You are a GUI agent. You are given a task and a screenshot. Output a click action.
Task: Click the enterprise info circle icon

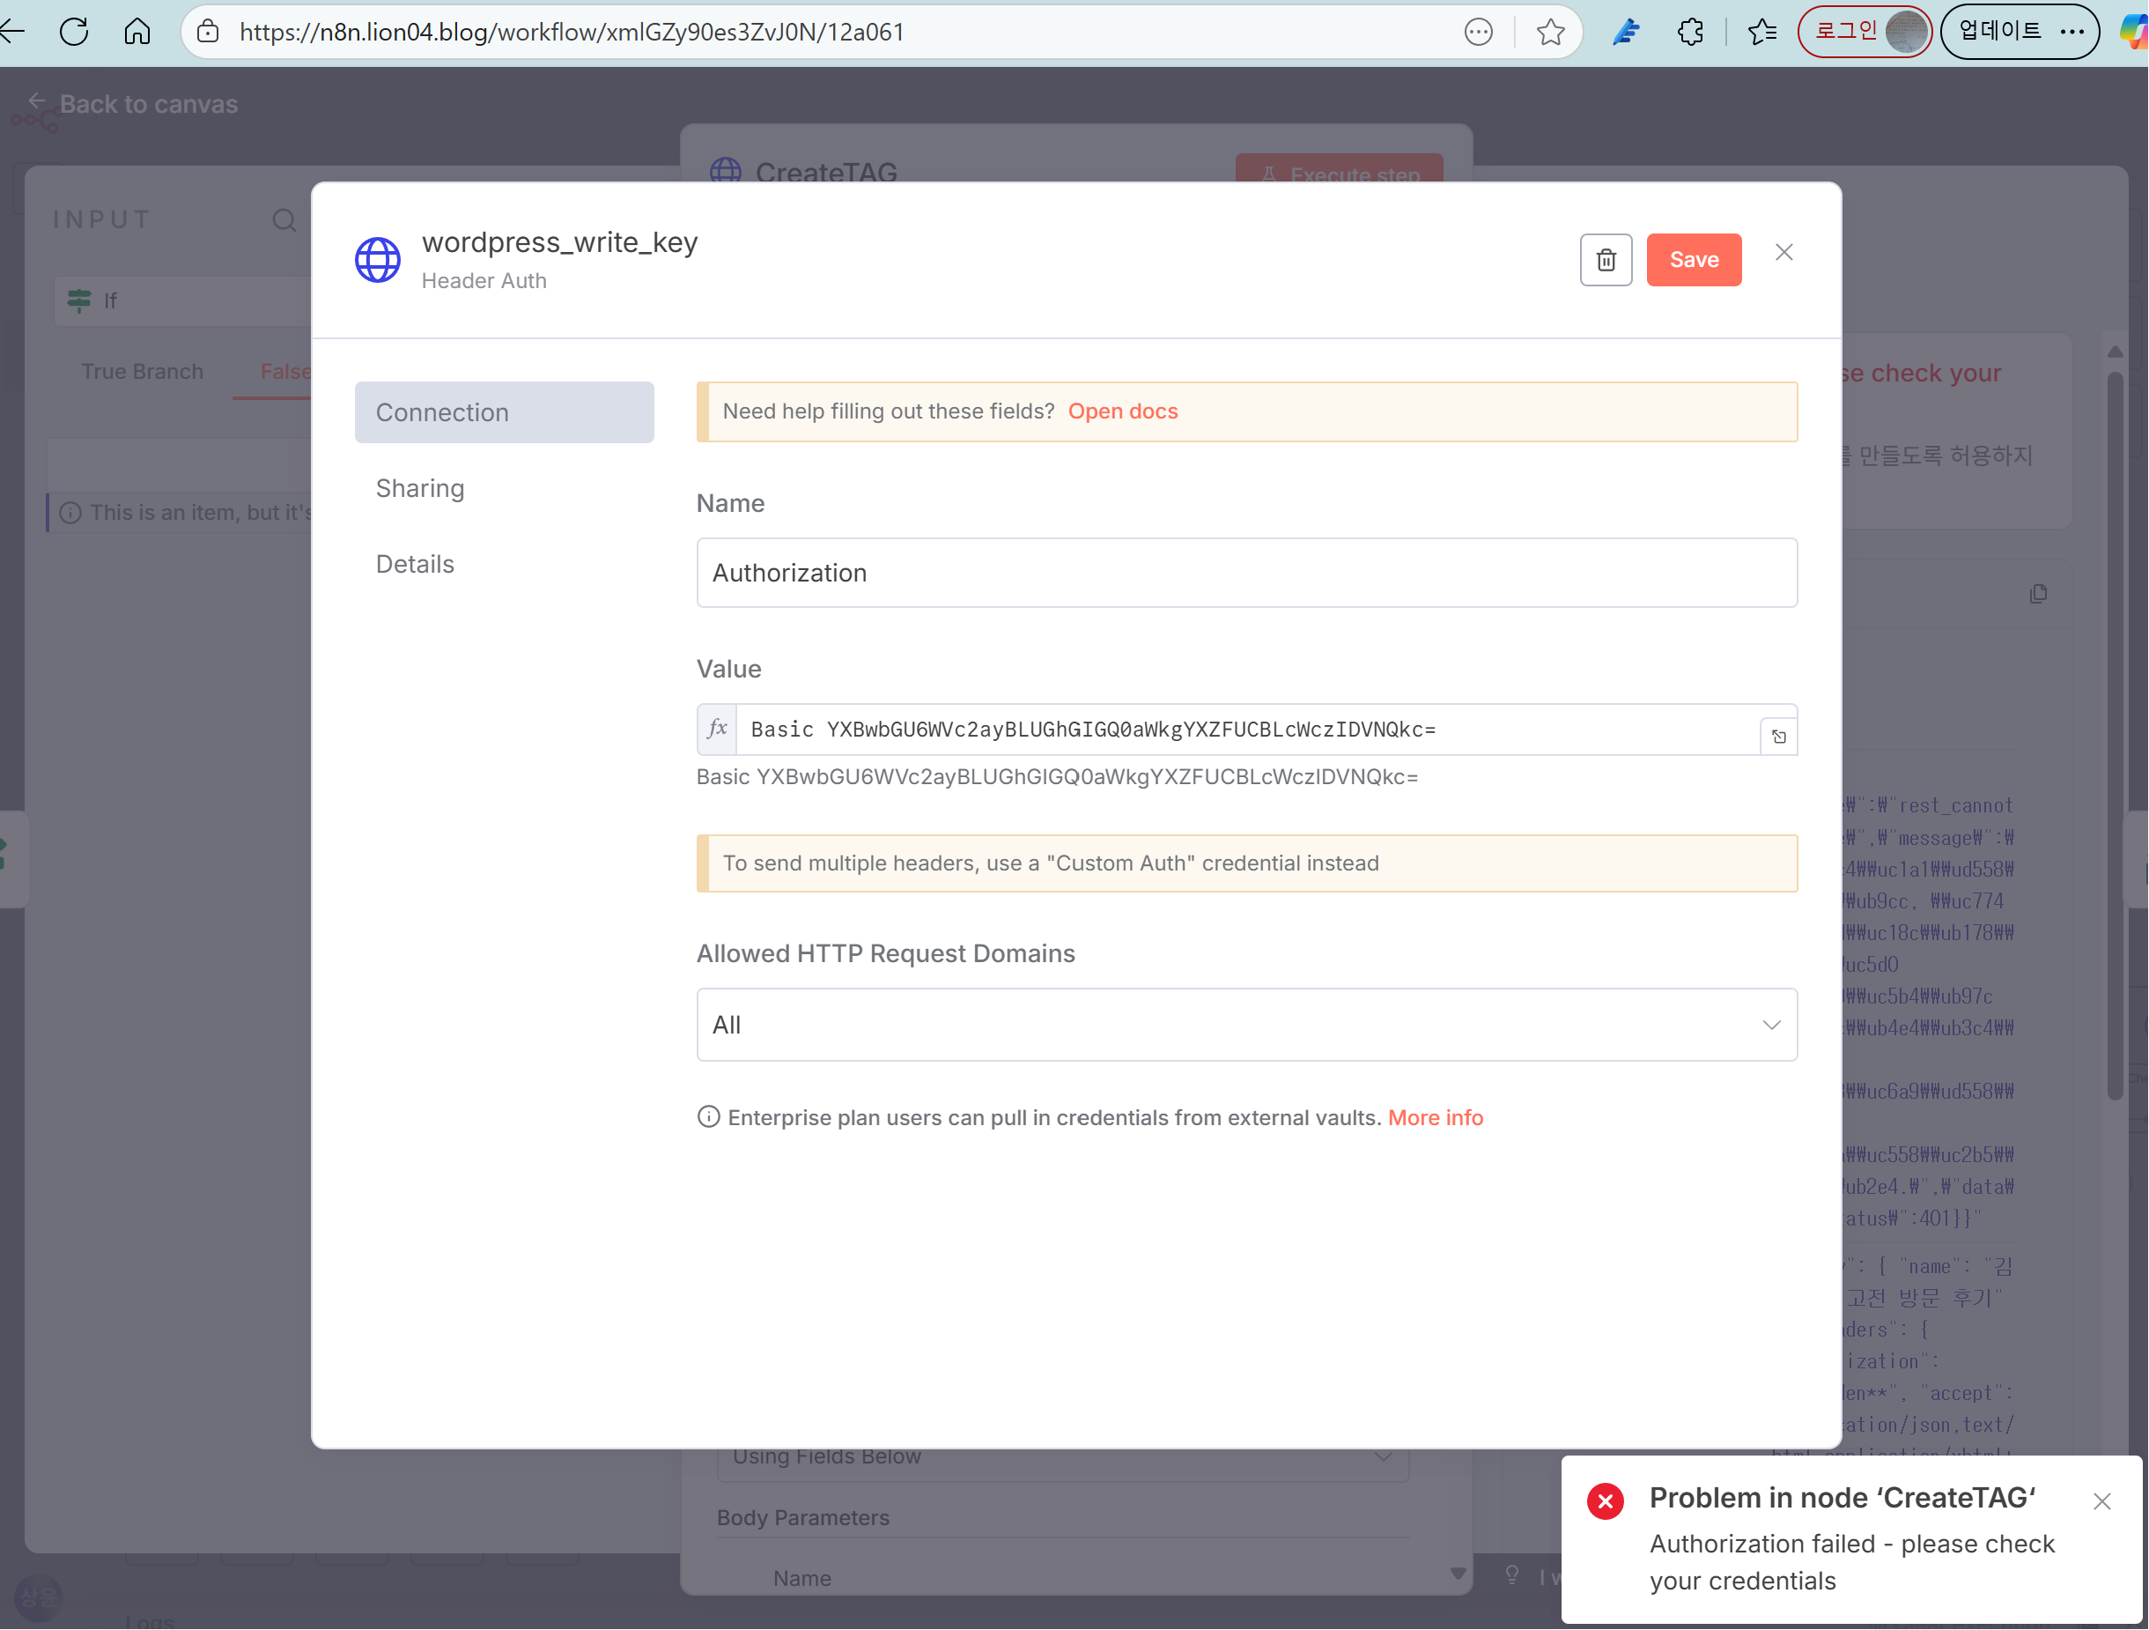708,1117
